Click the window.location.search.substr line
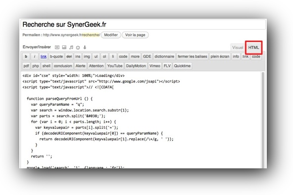The height and width of the screenshot is (195, 293). click(80, 110)
